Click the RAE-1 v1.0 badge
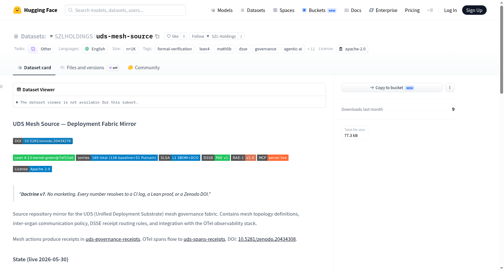The image size is (504, 271). [243, 158]
